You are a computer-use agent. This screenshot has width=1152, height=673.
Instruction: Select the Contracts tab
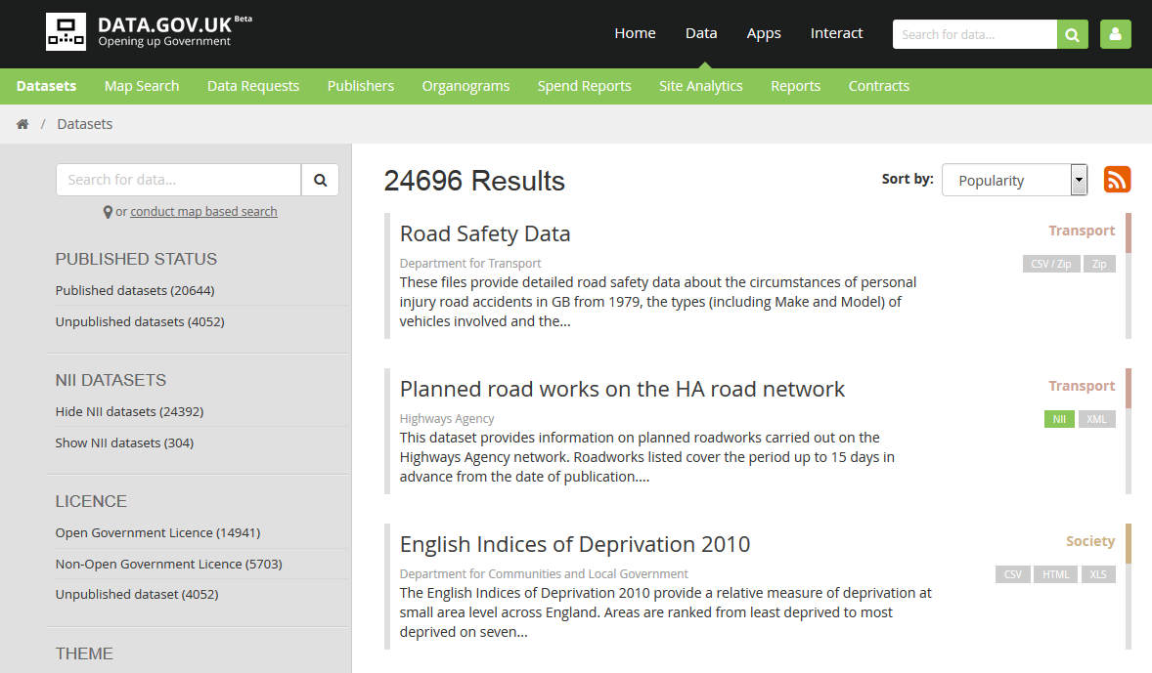(x=879, y=86)
